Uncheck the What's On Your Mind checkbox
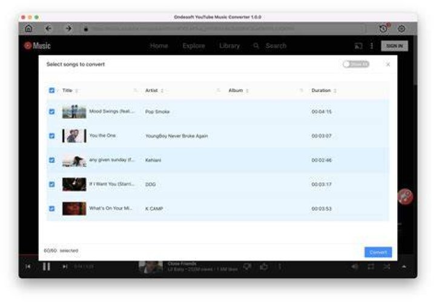 [x=51, y=208]
